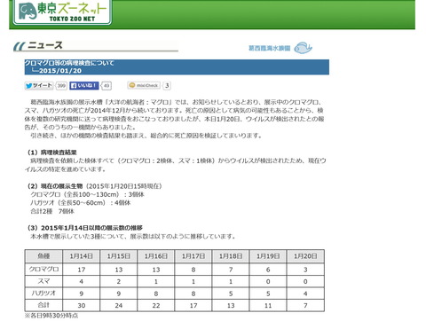Image resolution: width=426 pixels, height=321 pixels.
Task: Click the クロマグロ row label in table
Action: tap(43, 270)
